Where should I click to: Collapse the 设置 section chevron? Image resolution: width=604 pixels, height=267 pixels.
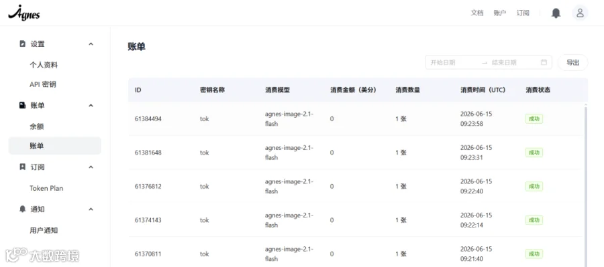tap(91, 43)
